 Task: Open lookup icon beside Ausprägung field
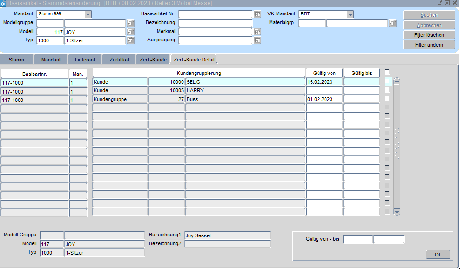point(257,40)
